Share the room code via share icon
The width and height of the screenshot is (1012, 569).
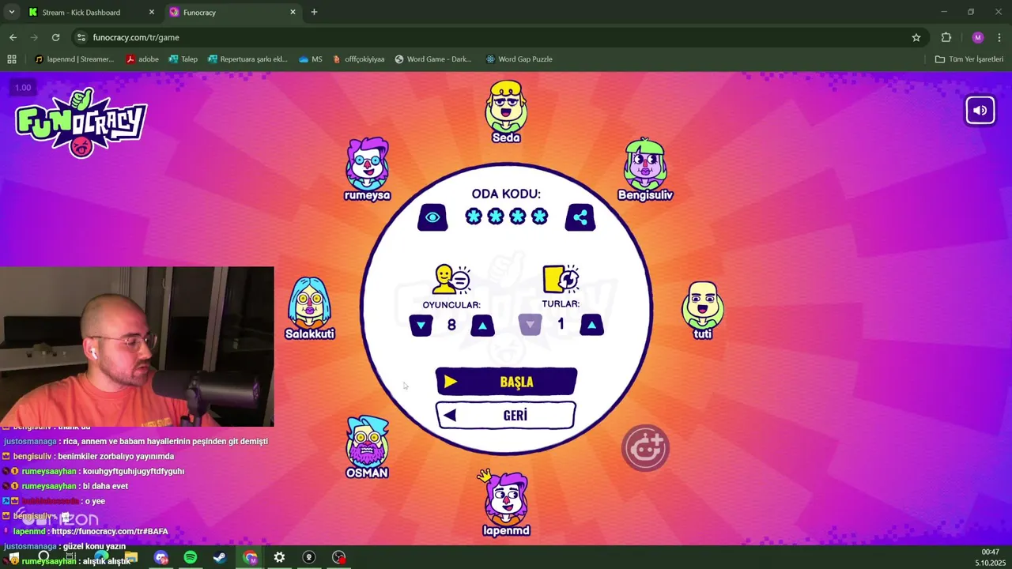click(580, 217)
